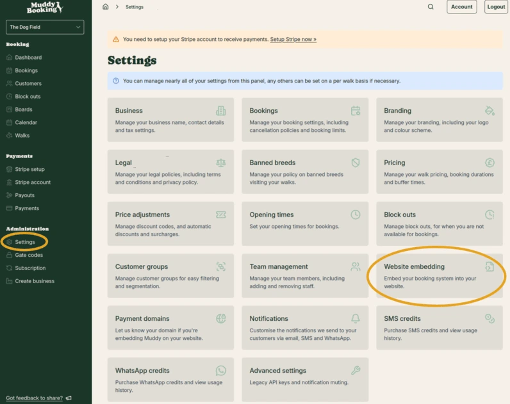Click the WhatsApp credits icon

(221, 371)
